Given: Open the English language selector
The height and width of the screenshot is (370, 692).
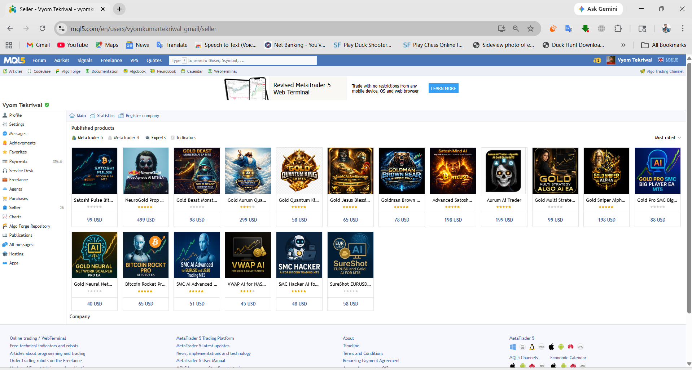Looking at the screenshot, I should pyautogui.click(x=668, y=60).
